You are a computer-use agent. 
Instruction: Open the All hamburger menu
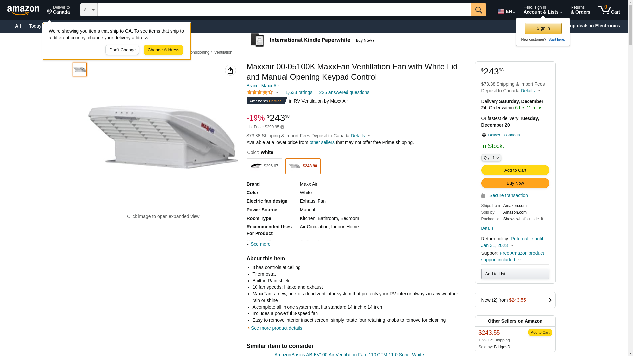coord(15,26)
